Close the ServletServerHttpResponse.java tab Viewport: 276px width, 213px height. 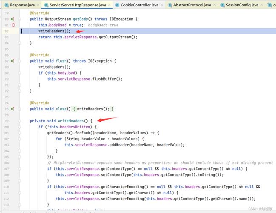tap(109, 5)
